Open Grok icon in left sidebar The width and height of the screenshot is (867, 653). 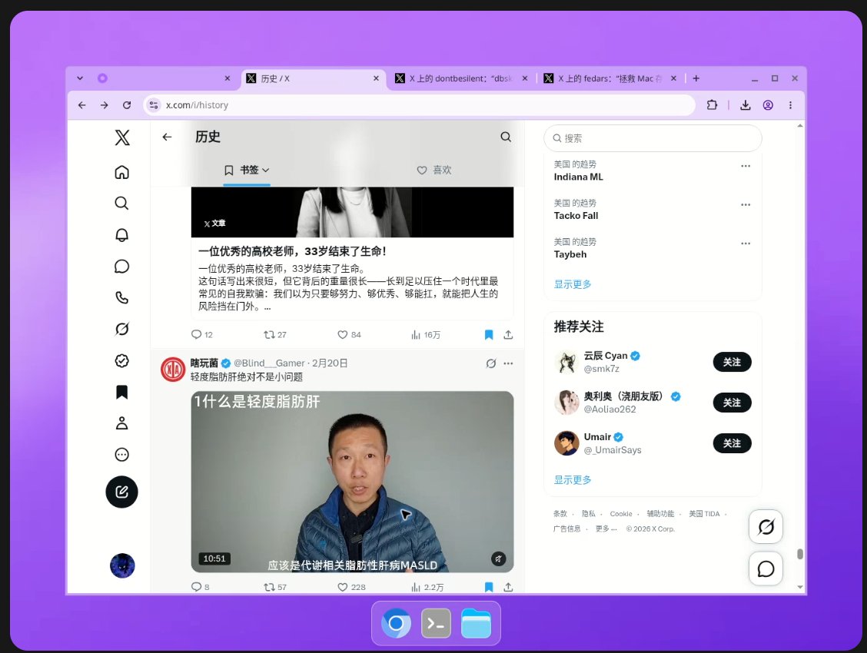(121, 330)
